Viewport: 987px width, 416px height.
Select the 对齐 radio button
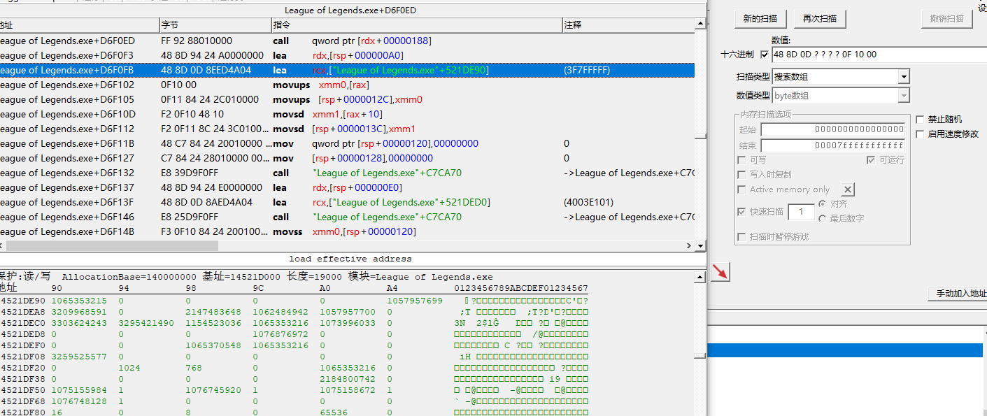(822, 204)
